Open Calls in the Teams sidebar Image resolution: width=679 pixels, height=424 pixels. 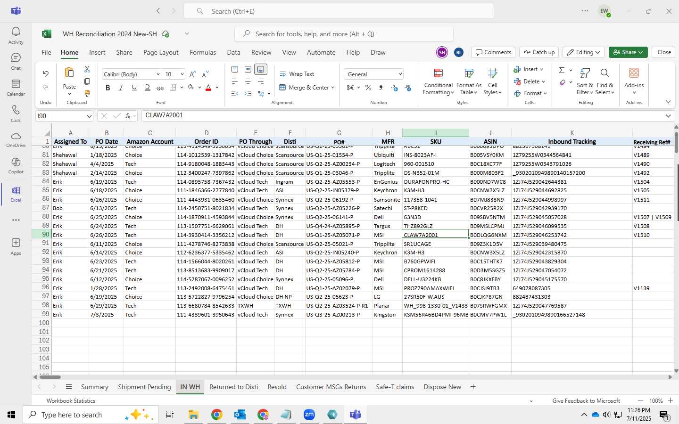pos(16,114)
